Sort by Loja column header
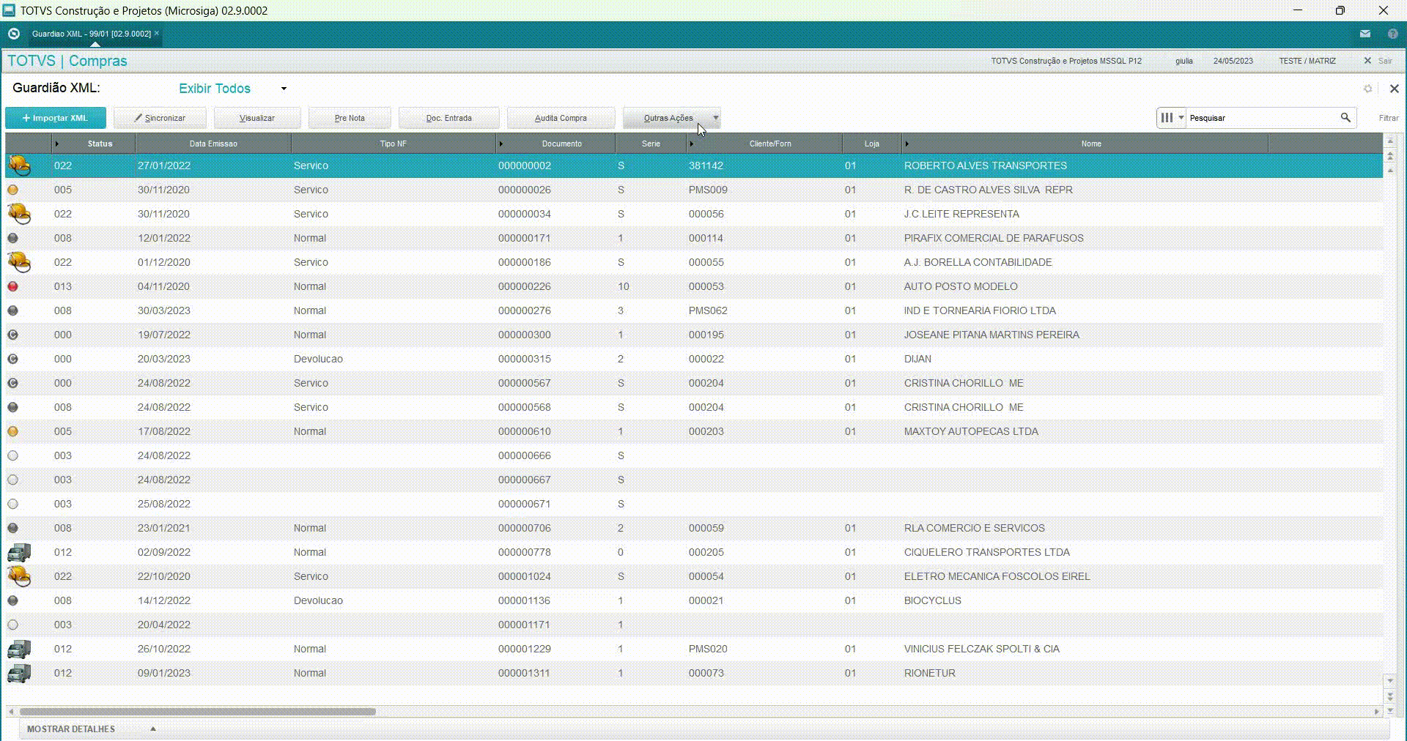 [x=871, y=144]
